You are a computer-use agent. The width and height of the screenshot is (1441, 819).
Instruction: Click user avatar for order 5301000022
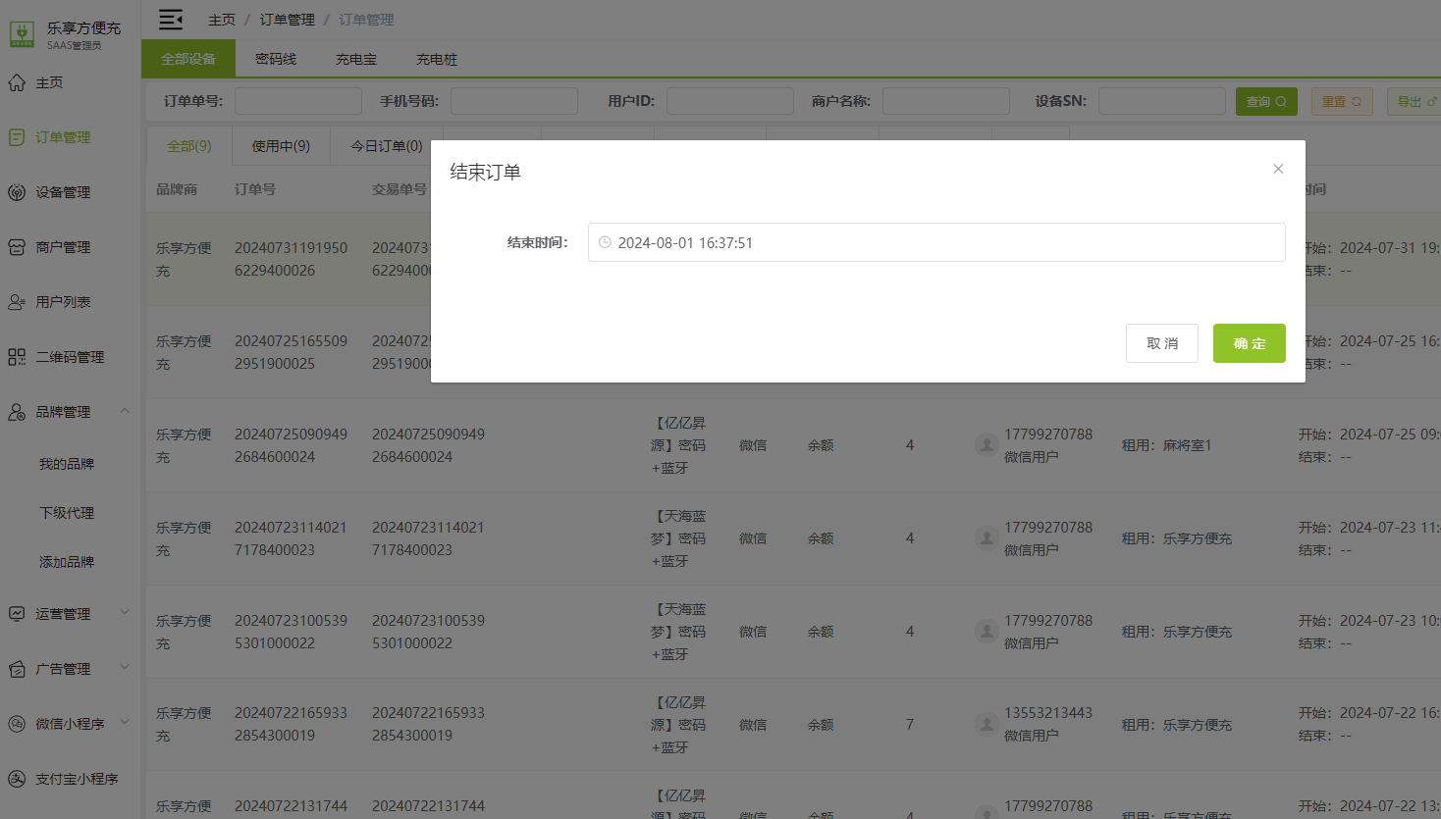[x=987, y=632]
